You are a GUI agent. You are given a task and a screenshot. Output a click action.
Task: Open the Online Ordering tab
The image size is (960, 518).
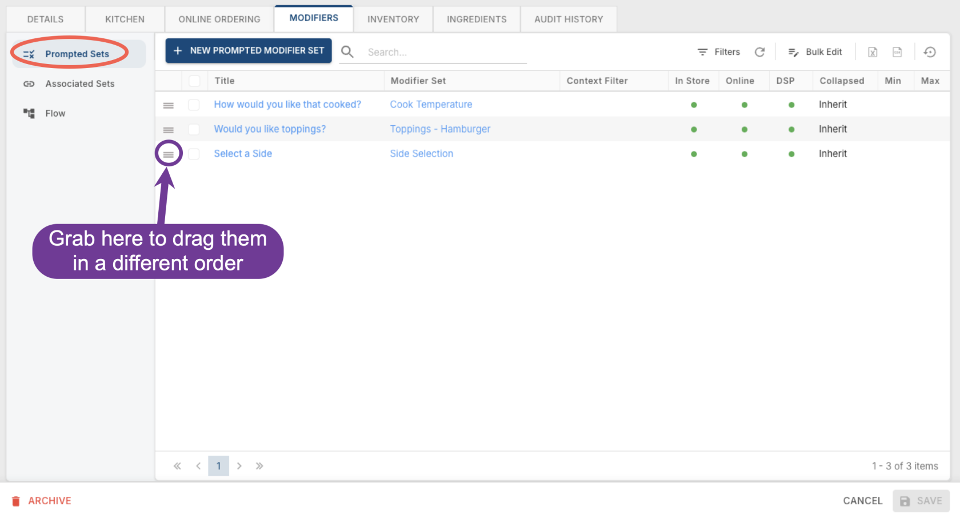219,19
